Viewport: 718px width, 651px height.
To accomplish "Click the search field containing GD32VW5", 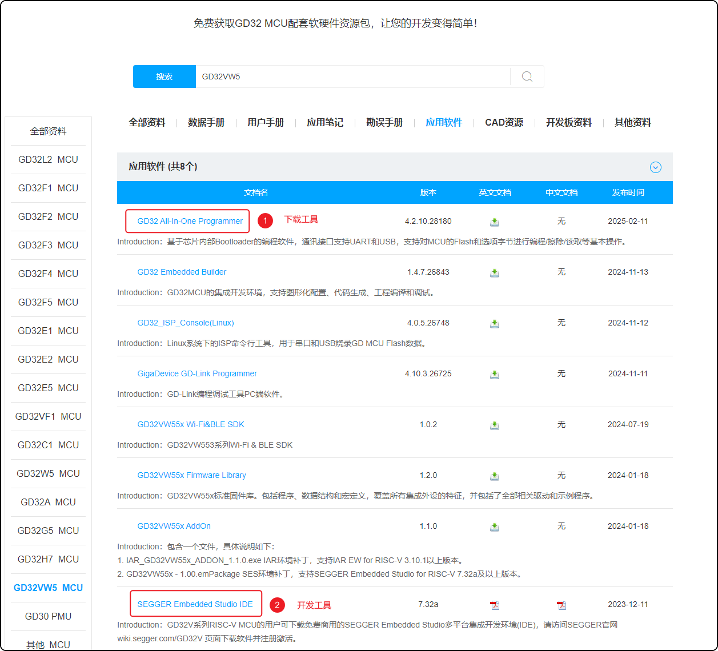I will pos(352,77).
